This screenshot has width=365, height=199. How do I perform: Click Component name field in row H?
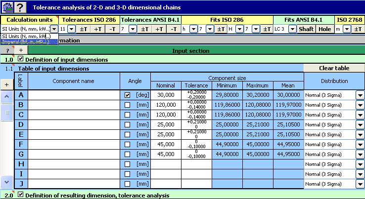[74, 164]
